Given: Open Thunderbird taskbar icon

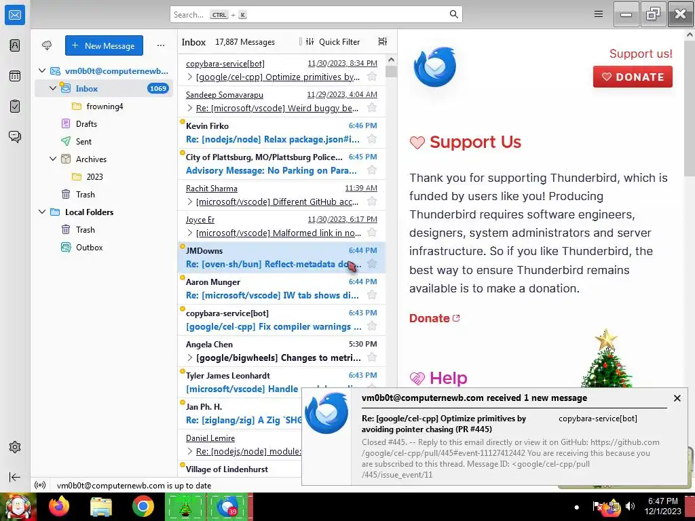Looking at the screenshot, I should point(228,506).
